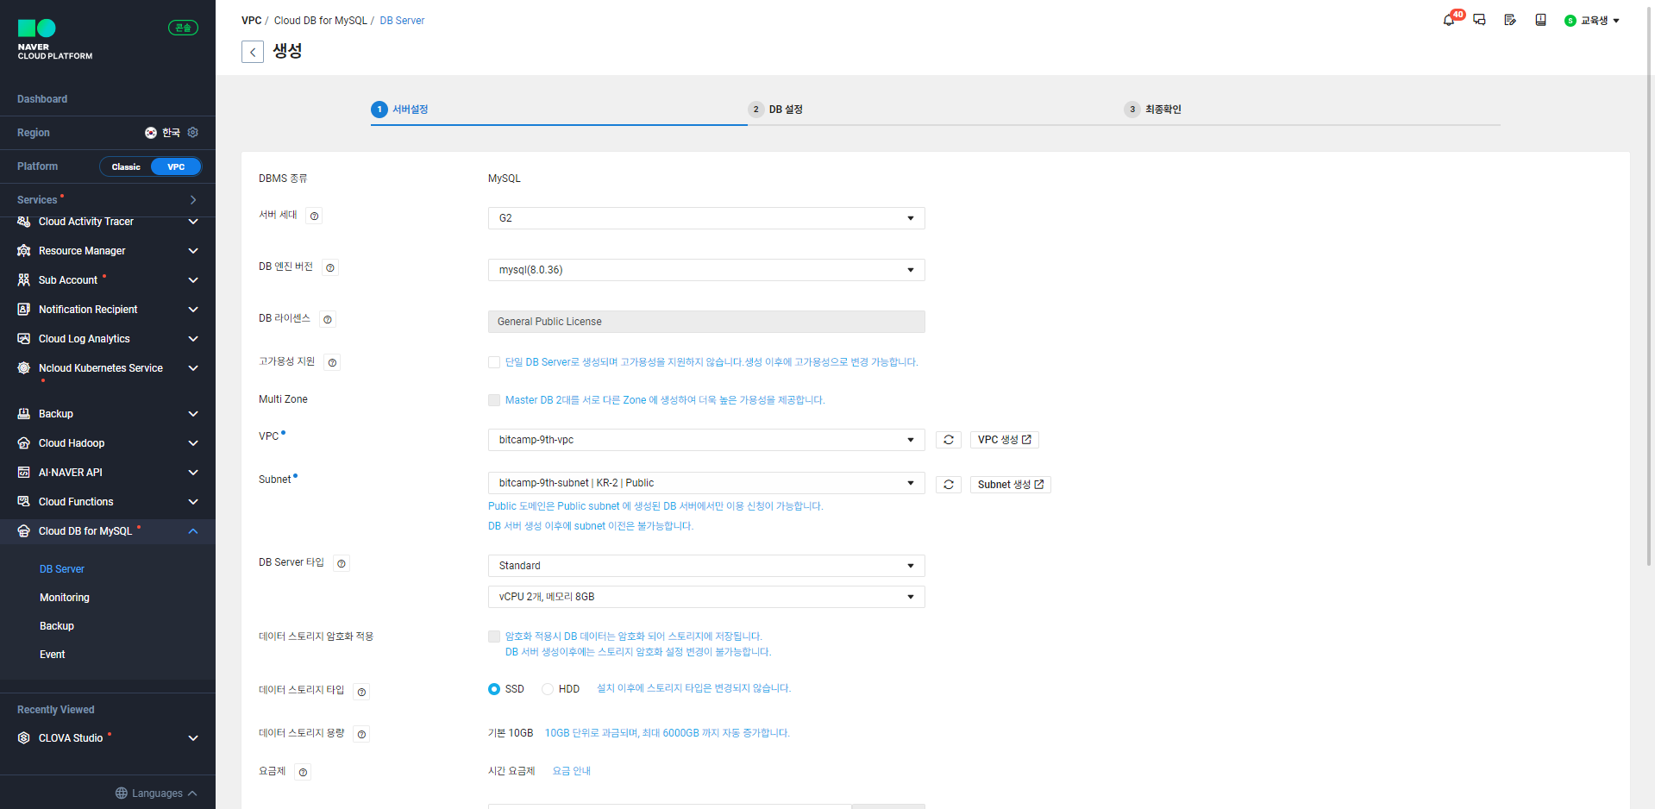Click the Naver Cloud Platform logo
The height and width of the screenshot is (809, 1655).
point(55,40)
